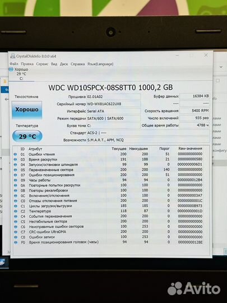Click the Текущее column header
Image resolution: width=227 pixels, height=303 pixels.
tap(119, 149)
